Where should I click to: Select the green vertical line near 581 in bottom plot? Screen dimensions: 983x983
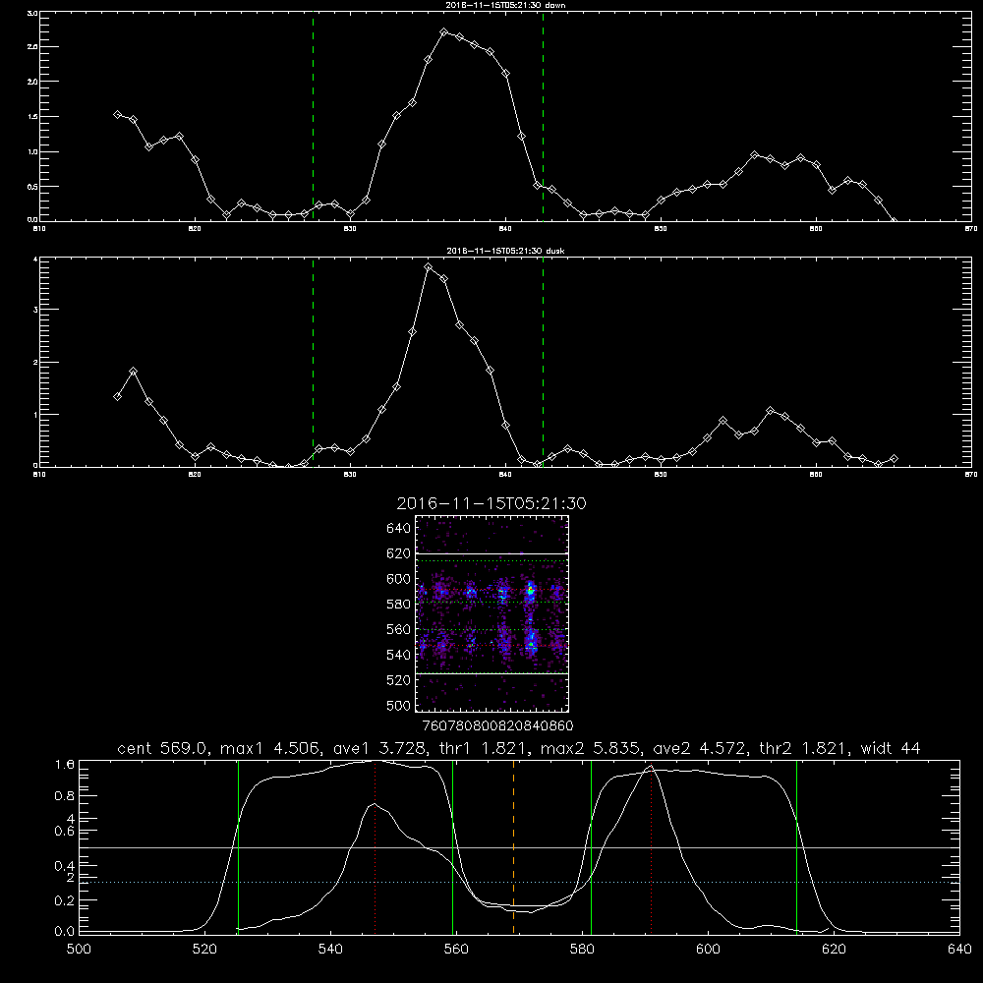pos(591,846)
